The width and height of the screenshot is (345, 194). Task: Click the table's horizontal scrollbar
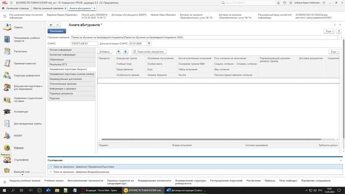point(211,140)
